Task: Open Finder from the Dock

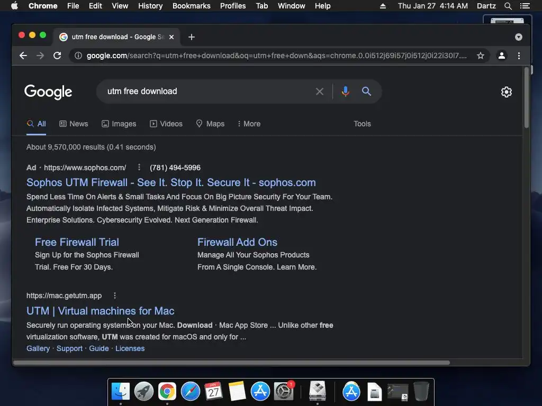Action: [x=121, y=392]
